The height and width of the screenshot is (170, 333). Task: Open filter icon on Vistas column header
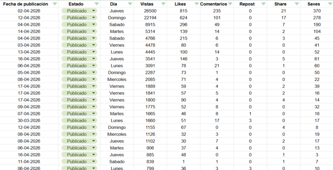click(x=163, y=4)
